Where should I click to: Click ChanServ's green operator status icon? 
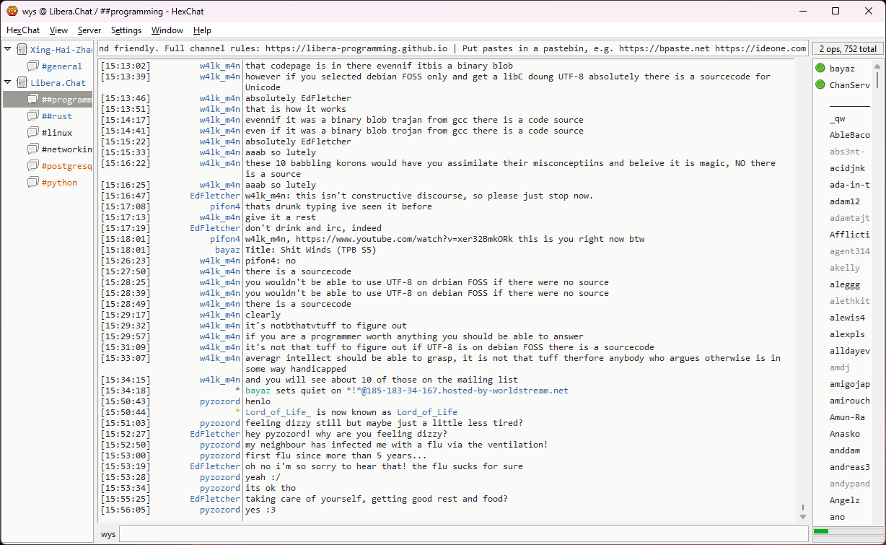(x=820, y=85)
